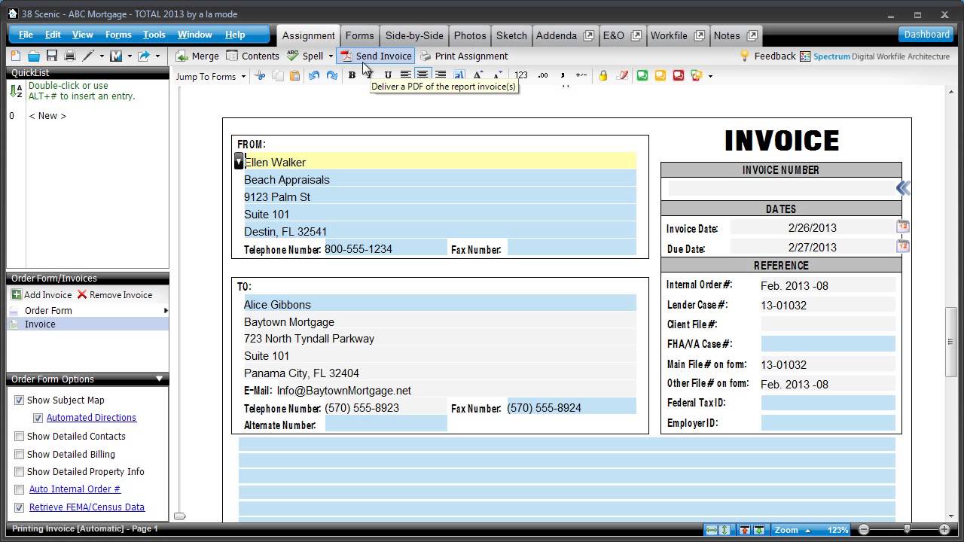Click the green comment bubble icon
Image resolution: width=964 pixels, height=542 pixels.
click(642, 75)
